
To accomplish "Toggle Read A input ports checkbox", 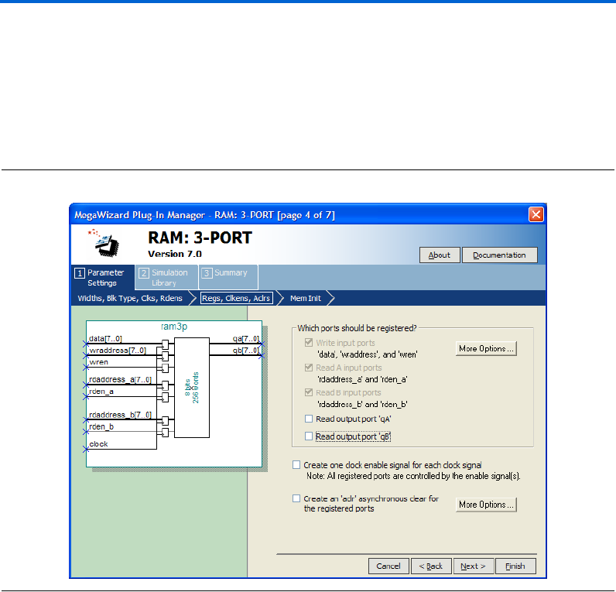I will click(309, 368).
